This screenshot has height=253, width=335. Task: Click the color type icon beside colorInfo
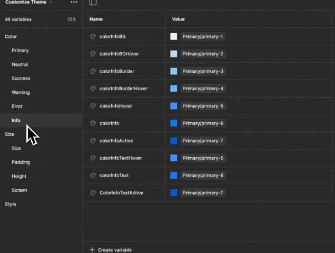click(x=93, y=123)
